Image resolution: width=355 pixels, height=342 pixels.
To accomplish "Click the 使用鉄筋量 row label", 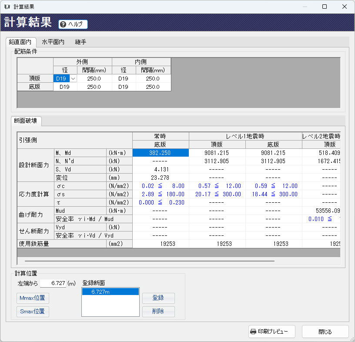I will tap(62, 244).
